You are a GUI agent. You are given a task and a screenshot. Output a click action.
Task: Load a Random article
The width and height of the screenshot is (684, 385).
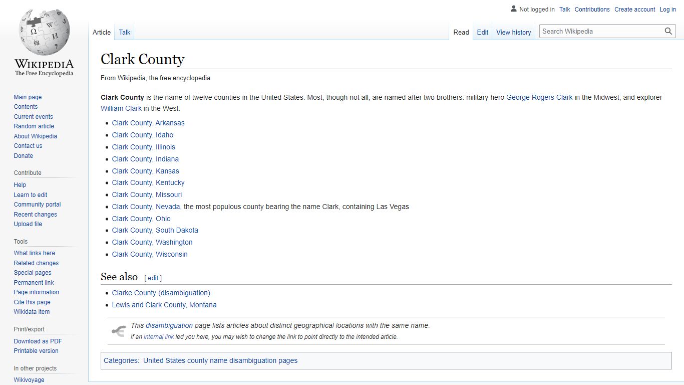[34, 126]
